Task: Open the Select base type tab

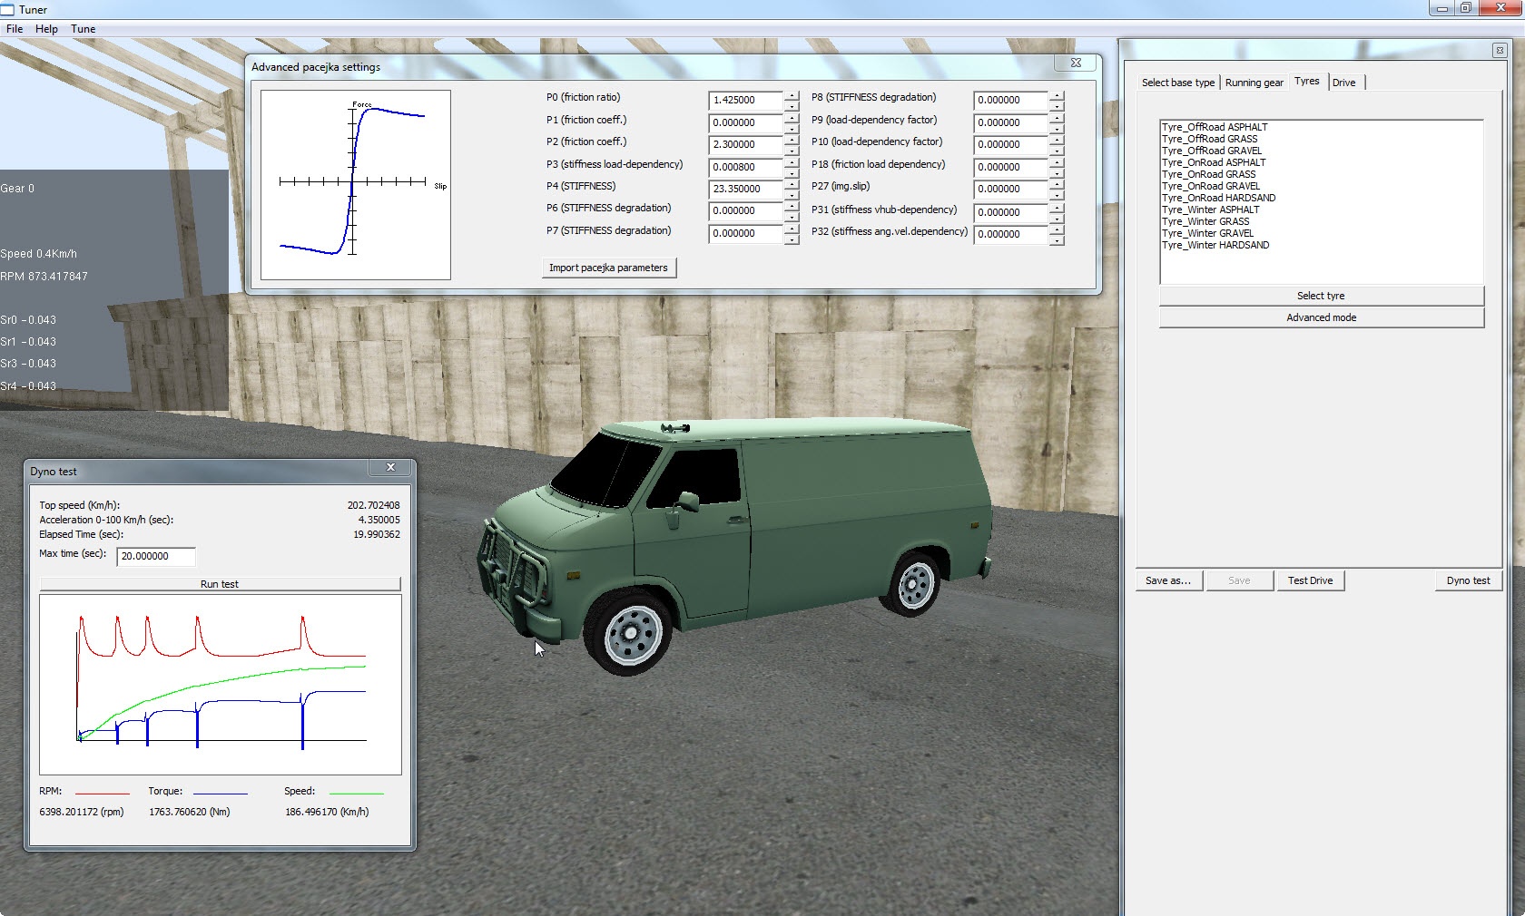Action: 1177,83
